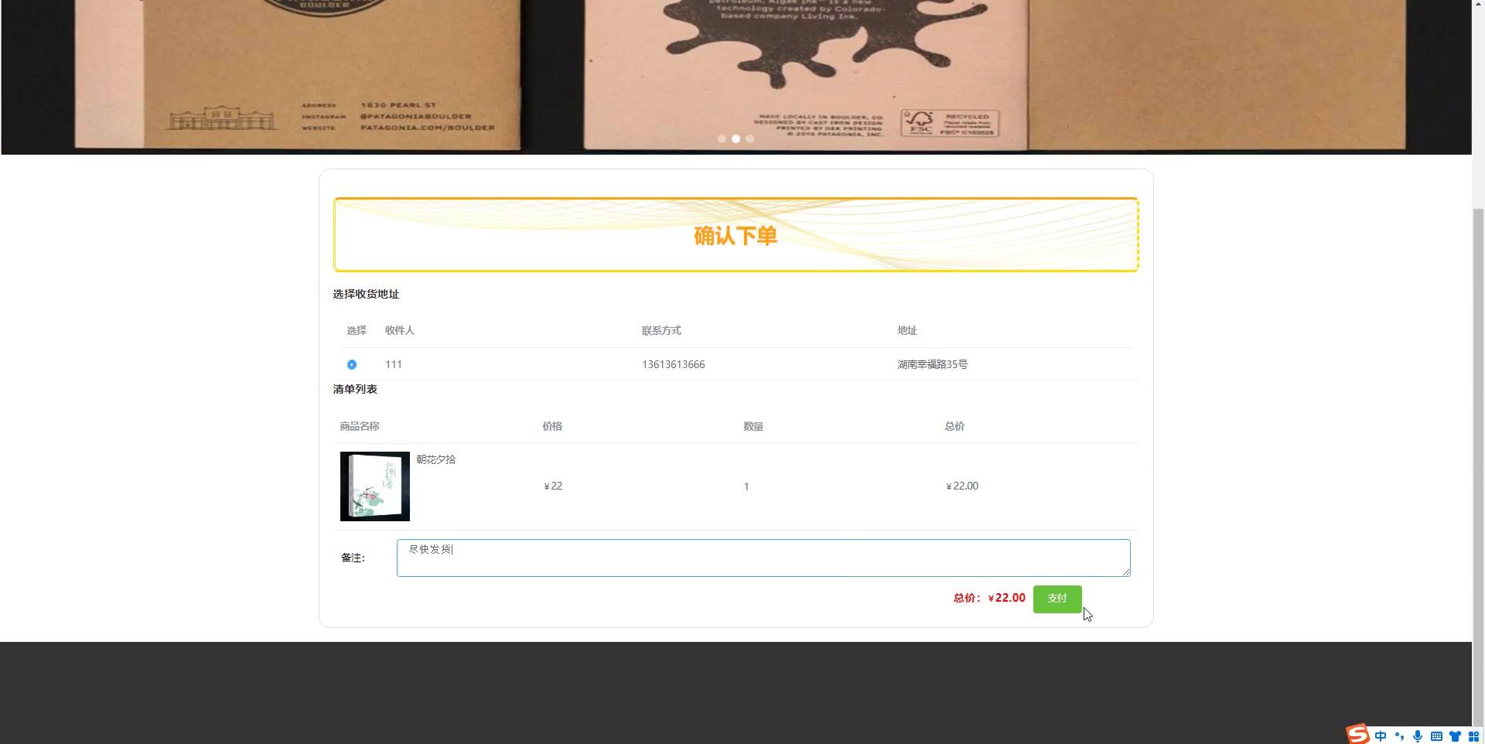Grab the remarks textarea resize handle
Viewport: 1485px width, 744px height.
point(1126,572)
